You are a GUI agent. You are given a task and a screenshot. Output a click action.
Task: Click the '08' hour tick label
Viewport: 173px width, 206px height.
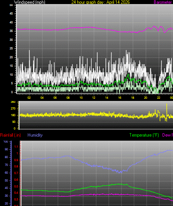pos(68,98)
